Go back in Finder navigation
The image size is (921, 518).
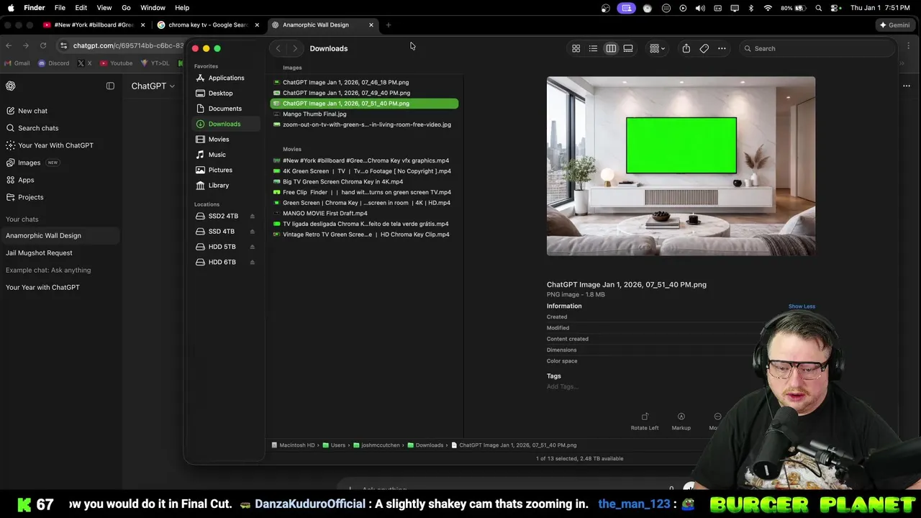click(x=278, y=48)
